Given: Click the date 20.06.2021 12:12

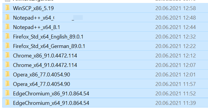Looking at the screenshot, I should point(175,56).
